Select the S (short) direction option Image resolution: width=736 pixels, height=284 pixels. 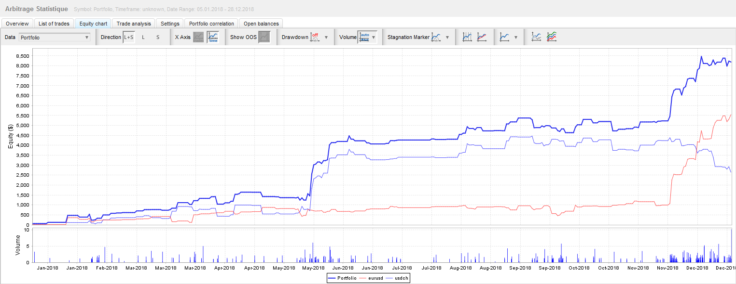158,37
